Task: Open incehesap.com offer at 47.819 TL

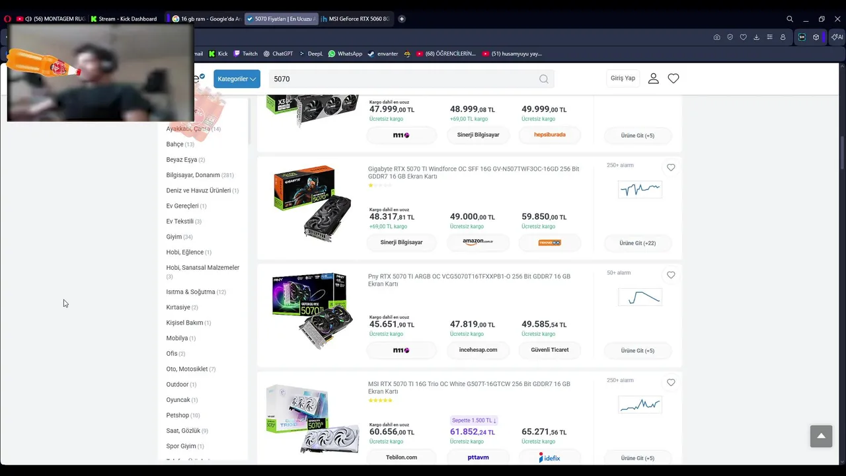Action: (478, 350)
